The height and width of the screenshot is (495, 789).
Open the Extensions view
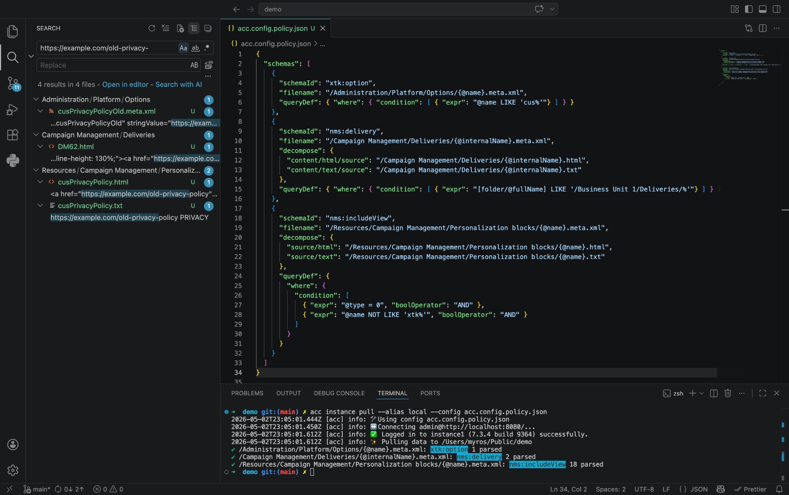pos(13,135)
